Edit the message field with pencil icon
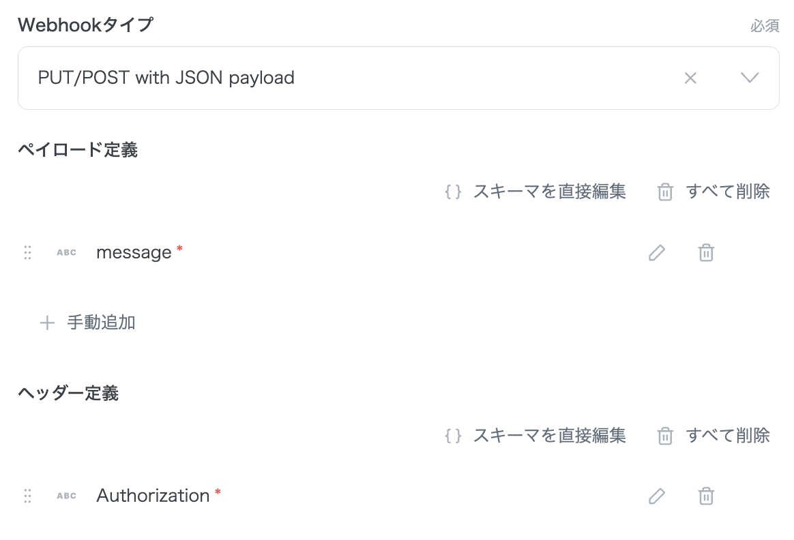 click(x=656, y=253)
